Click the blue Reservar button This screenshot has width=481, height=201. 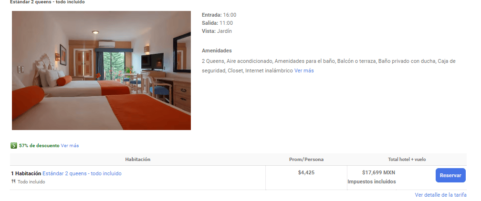click(450, 175)
